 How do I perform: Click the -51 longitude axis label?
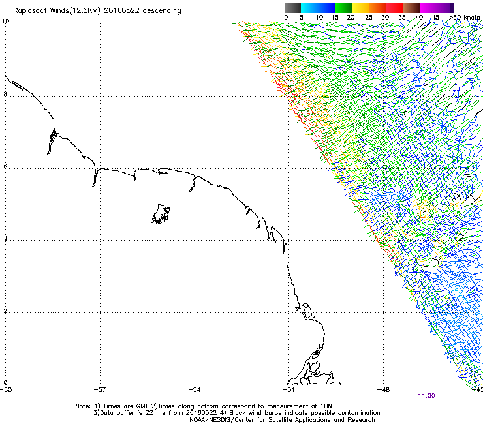tap(289, 390)
